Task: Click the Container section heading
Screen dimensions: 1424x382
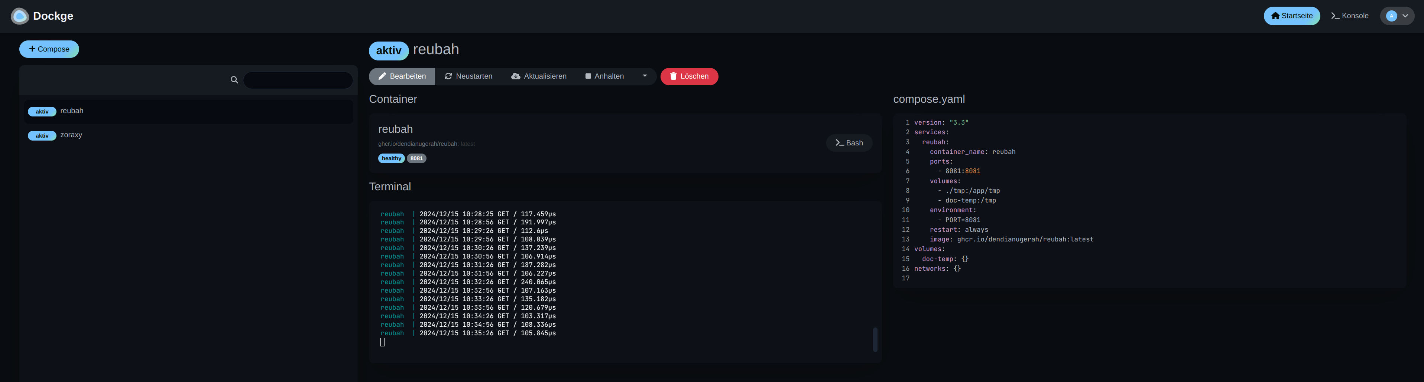Action: (393, 99)
